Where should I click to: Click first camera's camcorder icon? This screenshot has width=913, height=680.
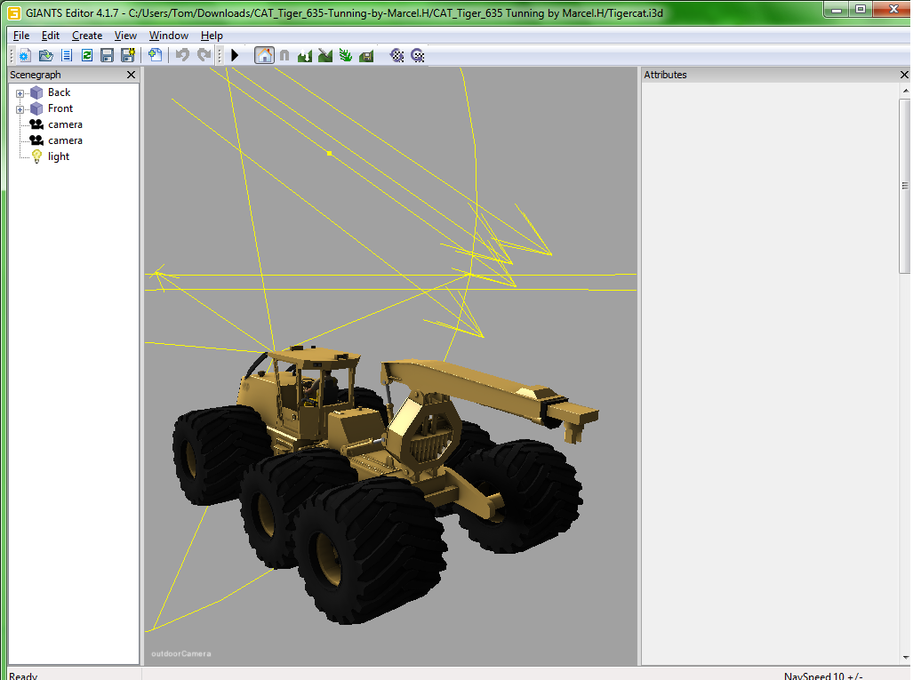(x=36, y=124)
